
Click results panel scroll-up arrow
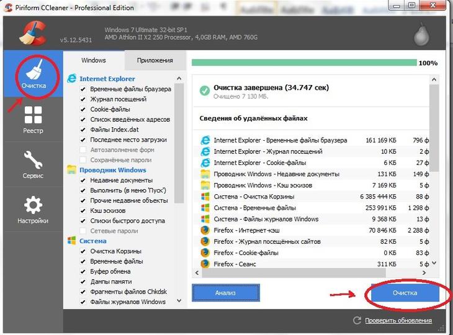(434, 79)
